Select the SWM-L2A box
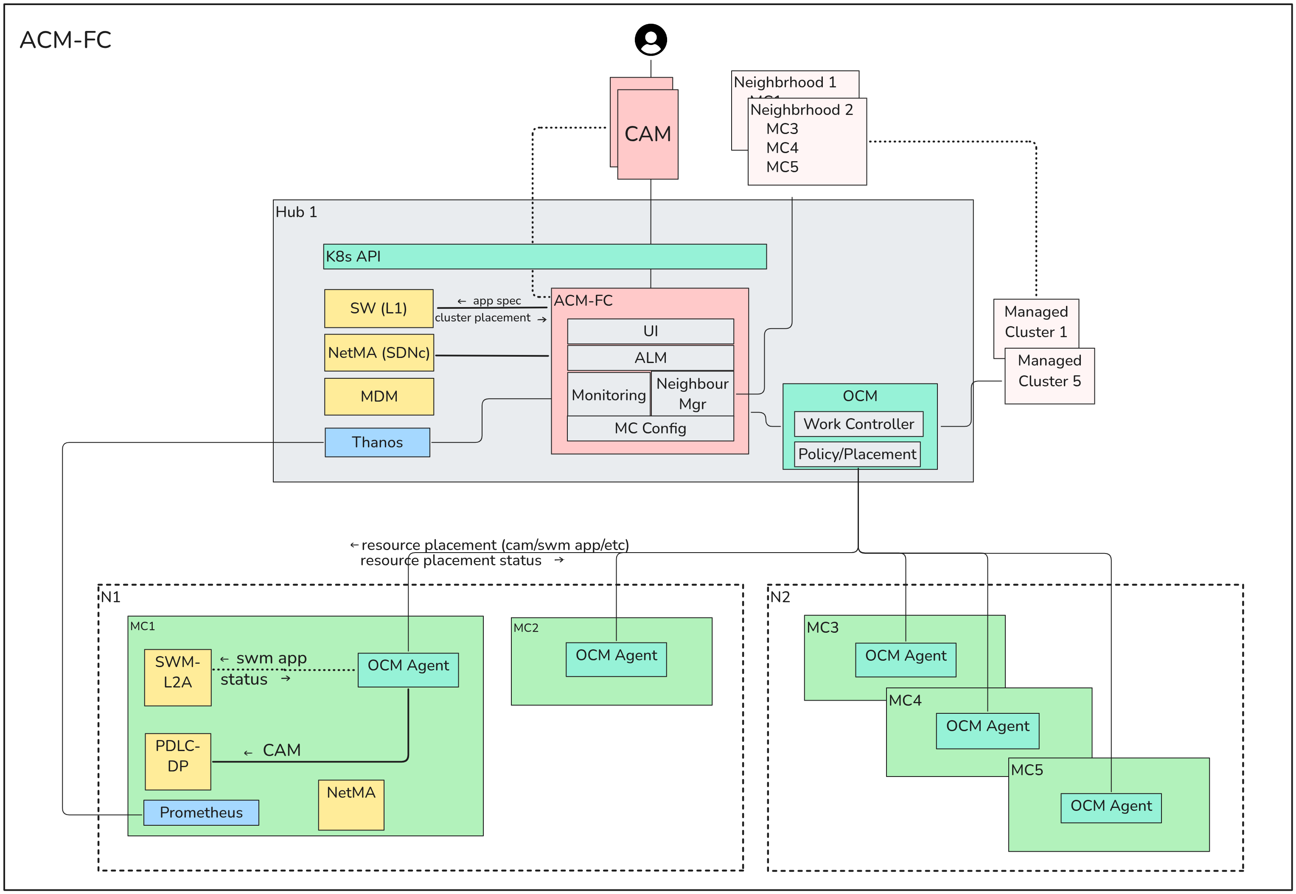 [x=178, y=677]
